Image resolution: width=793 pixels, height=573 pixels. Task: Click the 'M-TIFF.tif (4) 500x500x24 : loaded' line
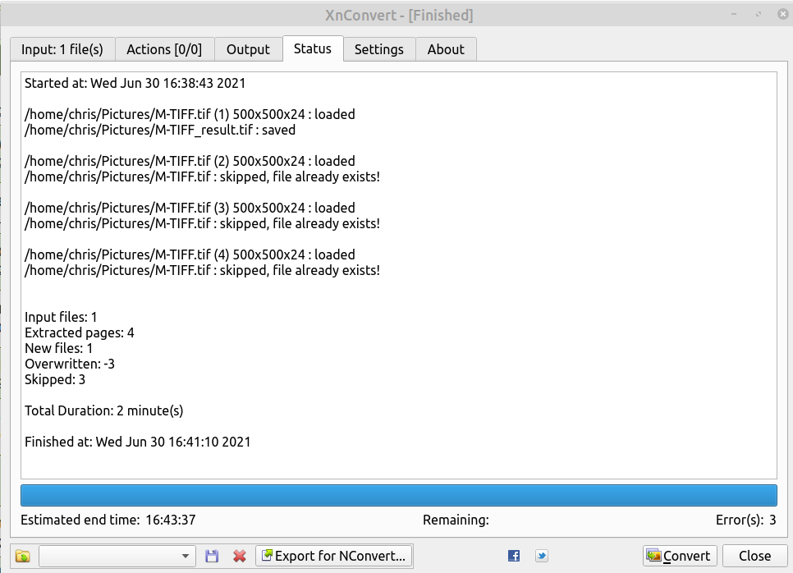(x=190, y=254)
